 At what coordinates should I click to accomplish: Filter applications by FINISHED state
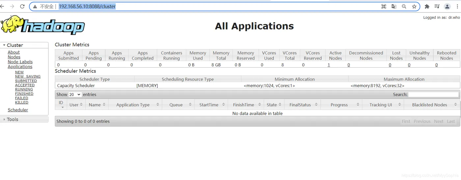(x=24, y=93)
